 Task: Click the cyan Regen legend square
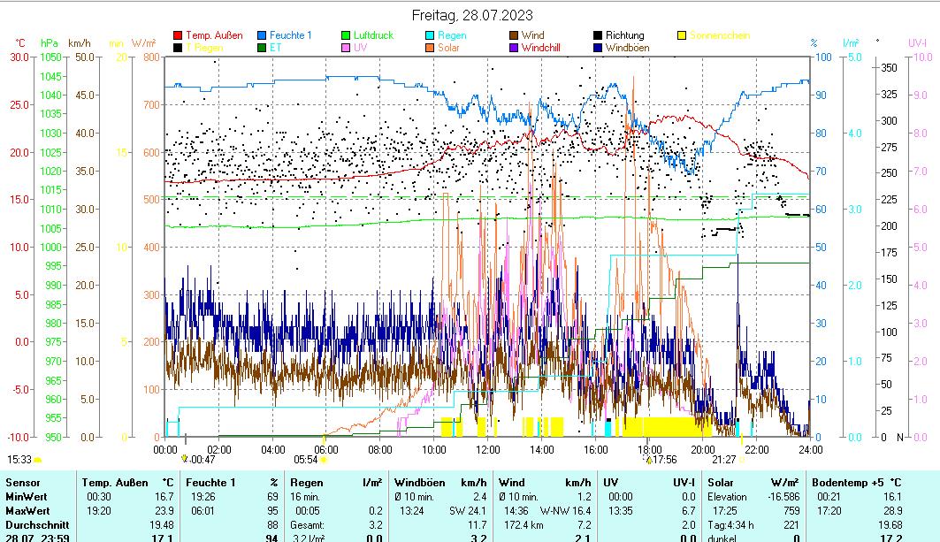point(430,35)
